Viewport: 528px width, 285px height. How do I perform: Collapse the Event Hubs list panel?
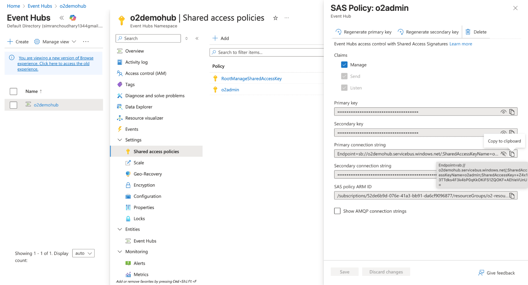coord(62,18)
